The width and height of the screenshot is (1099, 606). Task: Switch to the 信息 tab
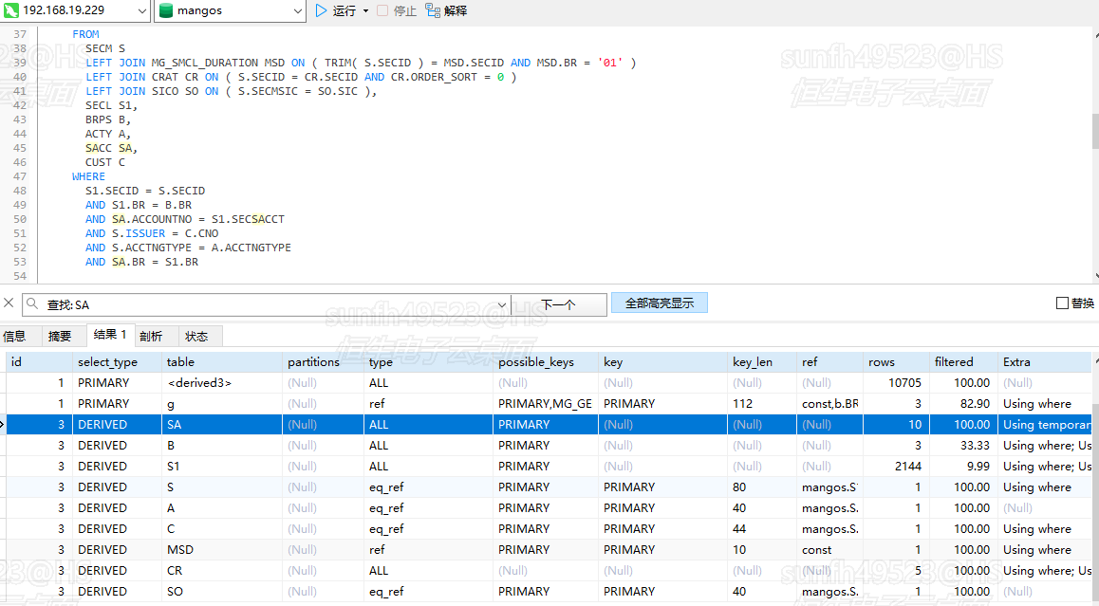[x=15, y=337]
